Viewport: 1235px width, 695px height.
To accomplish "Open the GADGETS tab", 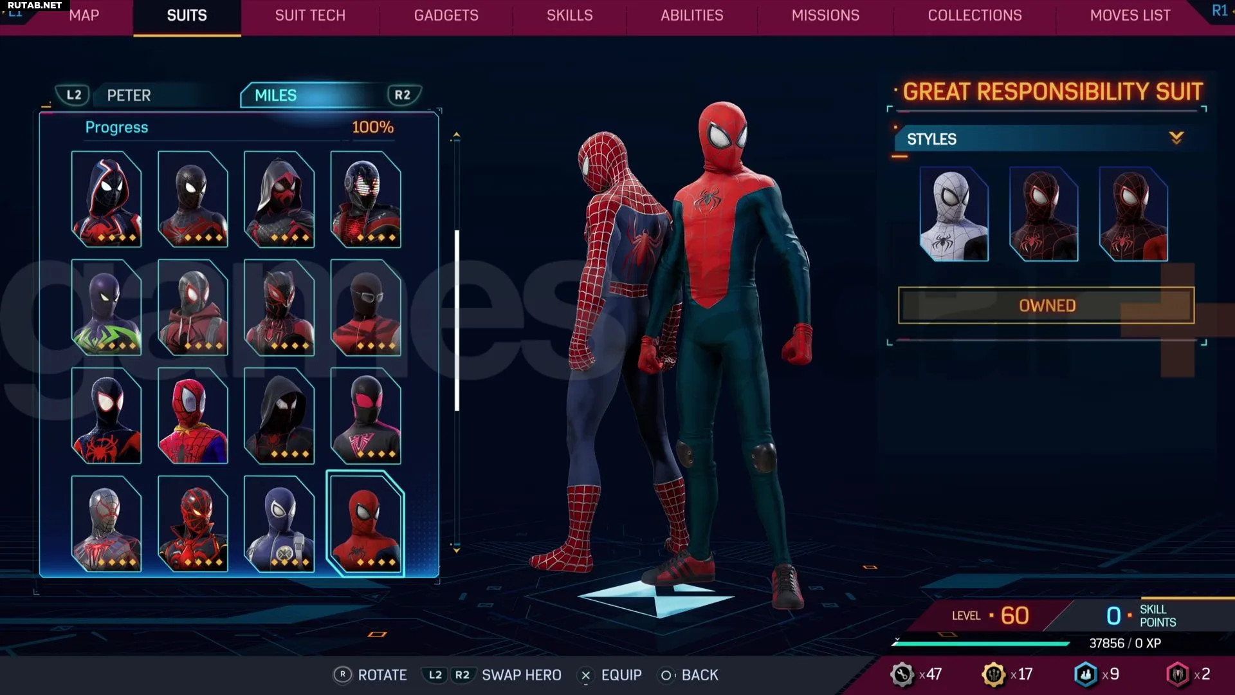I will pos(446,15).
